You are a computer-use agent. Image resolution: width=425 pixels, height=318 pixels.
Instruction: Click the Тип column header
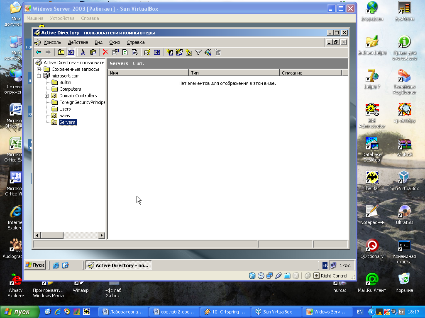pos(234,73)
